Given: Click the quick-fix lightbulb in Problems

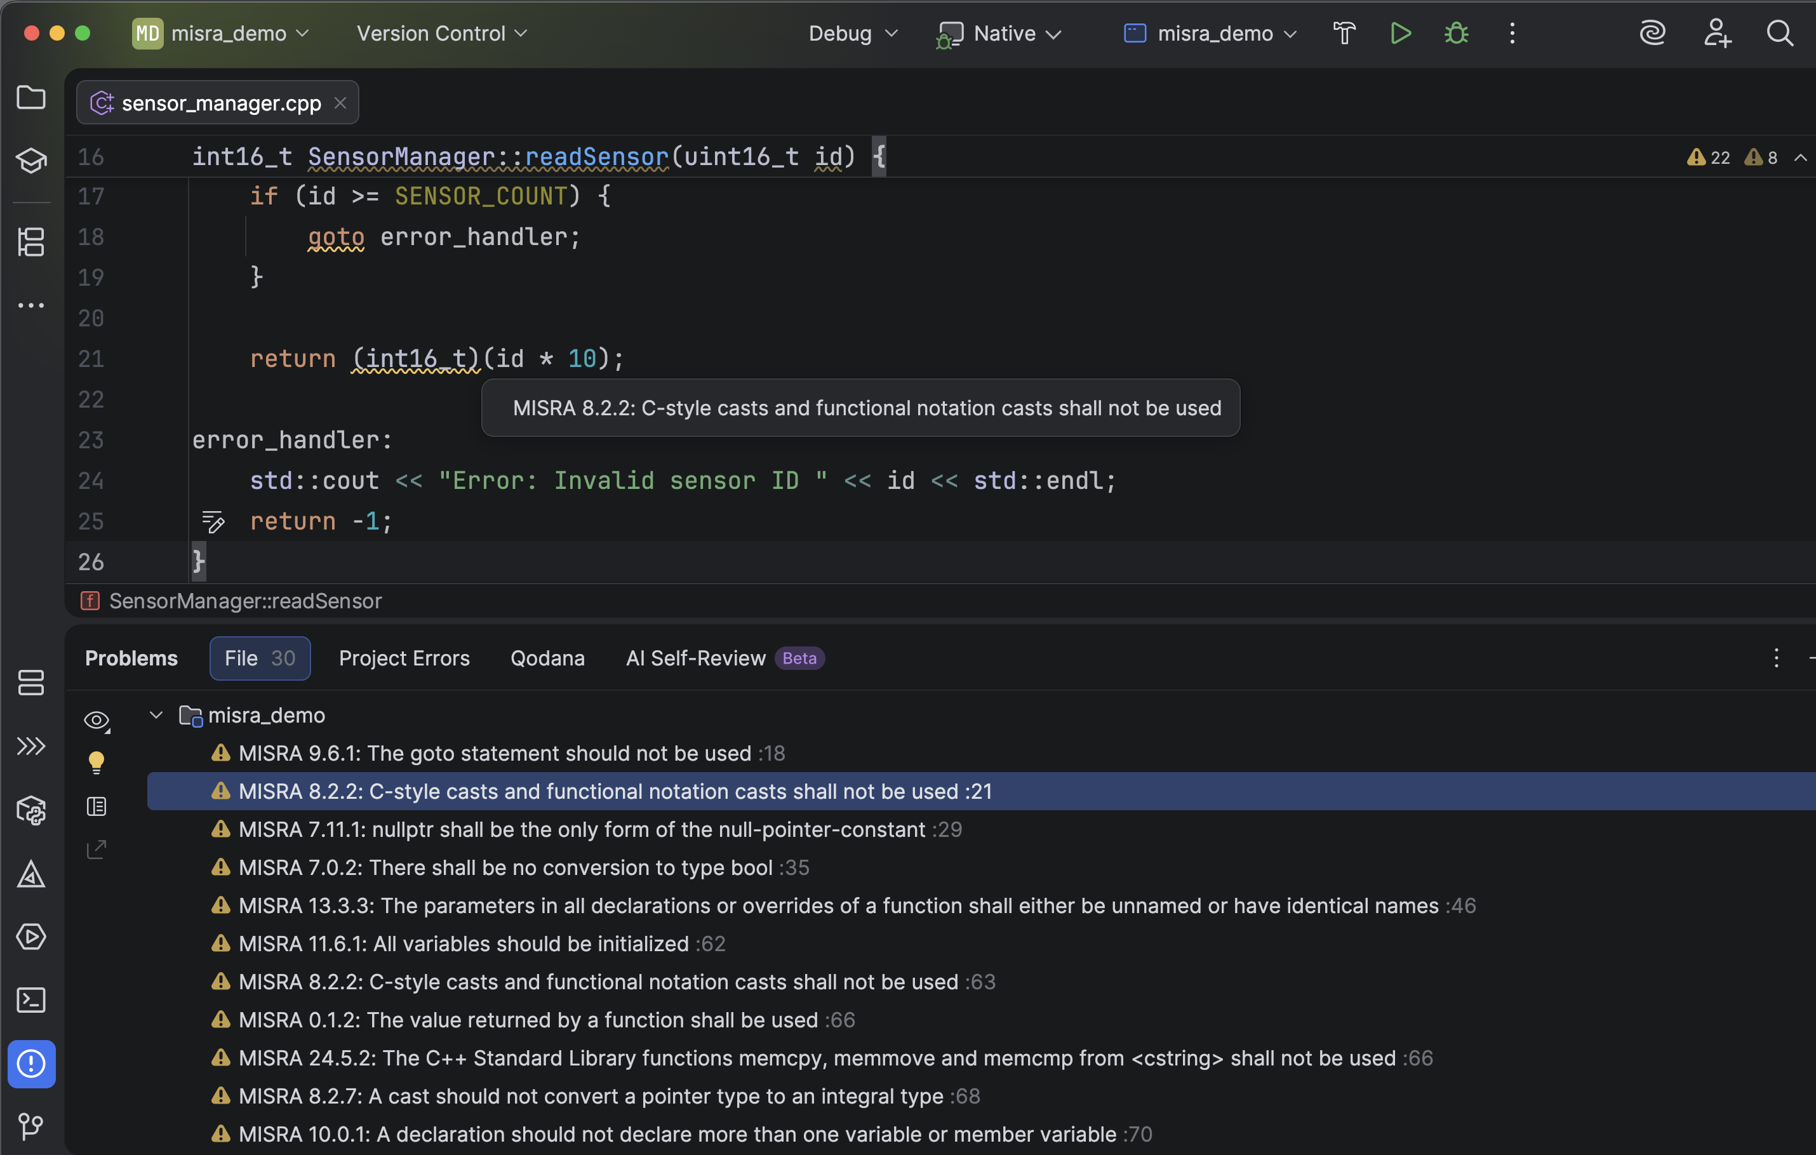Looking at the screenshot, I should 97,763.
